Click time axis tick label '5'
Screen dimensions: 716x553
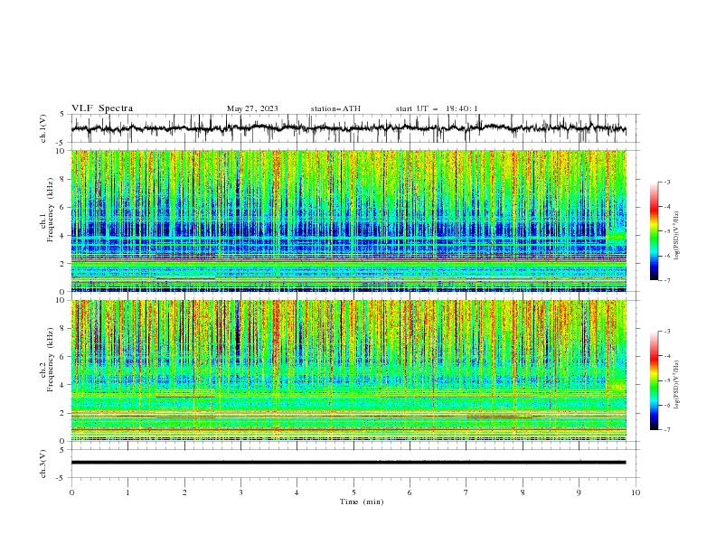pos(353,492)
